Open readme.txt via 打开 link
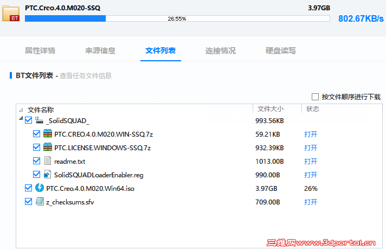386x250 pixels. pos(311,161)
